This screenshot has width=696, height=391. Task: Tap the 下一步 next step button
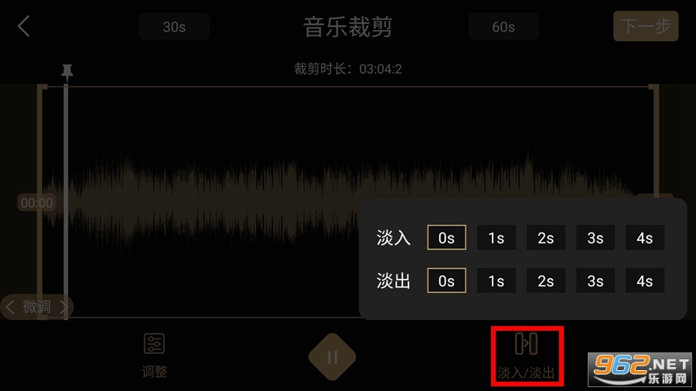[x=646, y=26]
